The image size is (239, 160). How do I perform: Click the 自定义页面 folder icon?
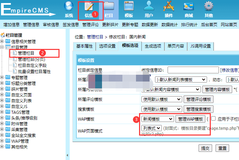click(8, 95)
